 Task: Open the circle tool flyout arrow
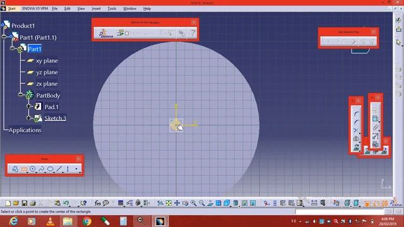pos(36,172)
